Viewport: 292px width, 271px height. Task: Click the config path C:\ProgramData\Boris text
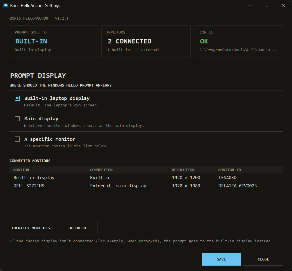pos(238,50)
